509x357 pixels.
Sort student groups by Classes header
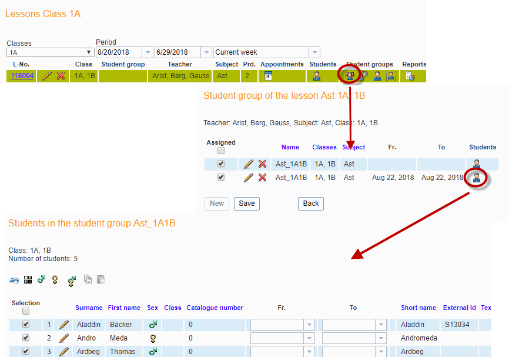pyautogui.click(x=324, y=147)
